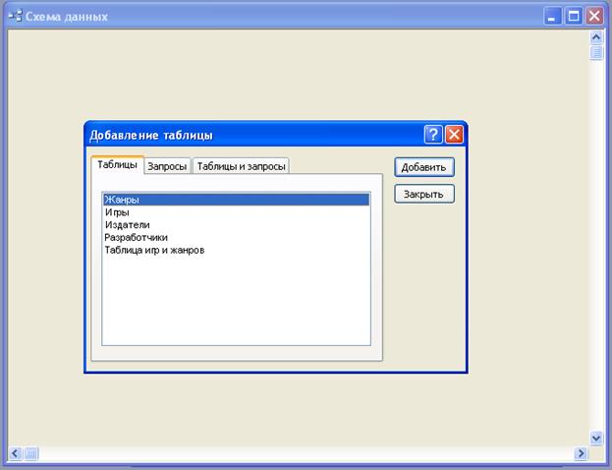Switch to the Таблицы и запросы tab
This screenshot has width=612, height=470.
[x=241, y=166]
